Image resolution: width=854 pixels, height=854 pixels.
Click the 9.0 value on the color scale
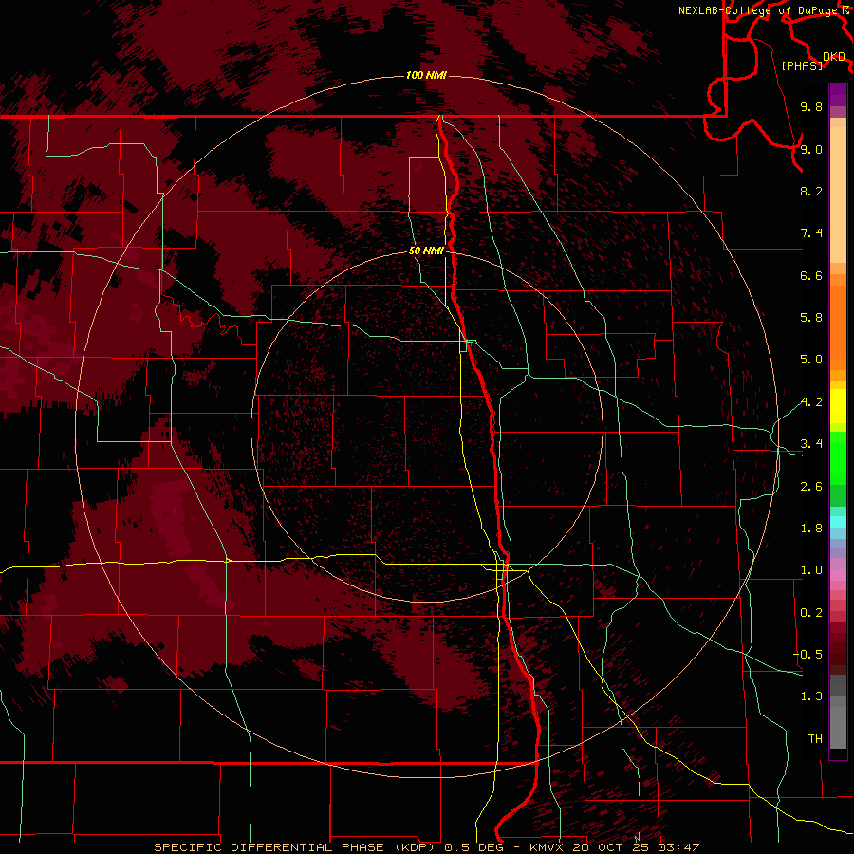pos(811,149)
